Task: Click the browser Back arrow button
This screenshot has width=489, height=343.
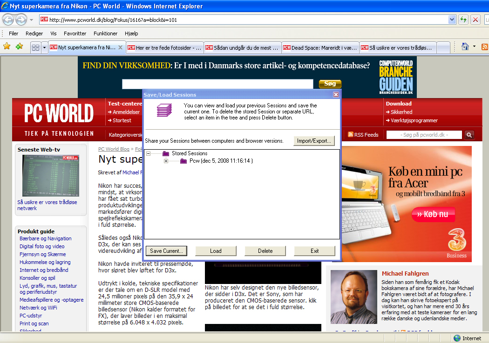Action: (8, 20)
